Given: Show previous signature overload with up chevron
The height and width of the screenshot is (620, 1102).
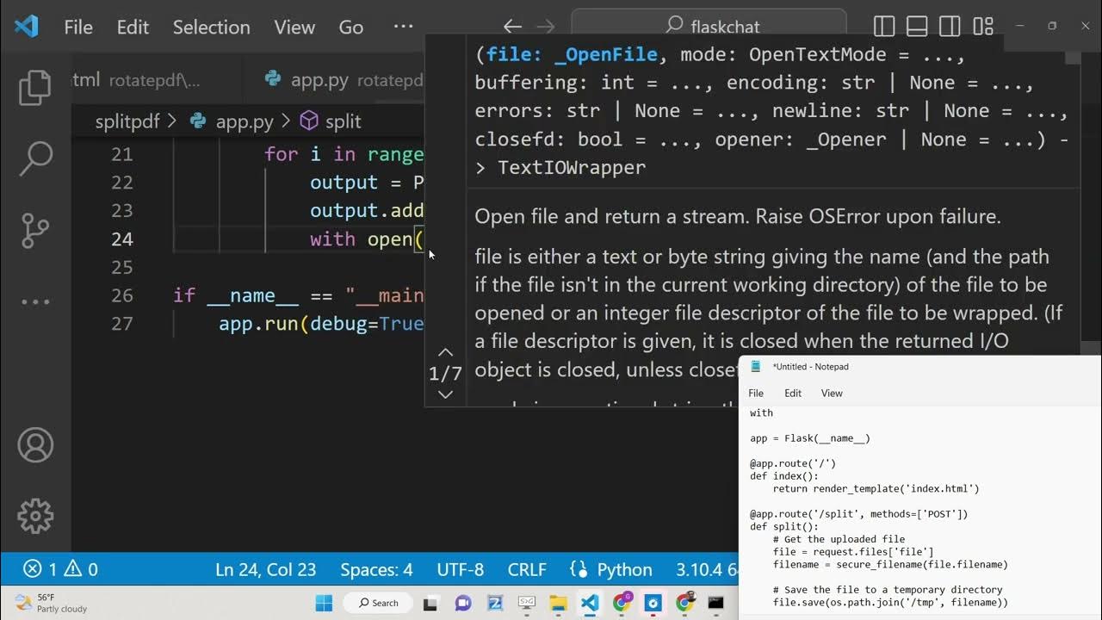Looking at the screenshot, I should point(445,352).
